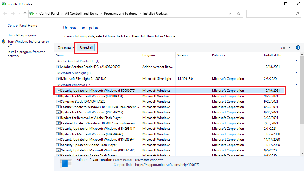
Task: Click the shield icon beside Windows features
Action: point(4,42)
